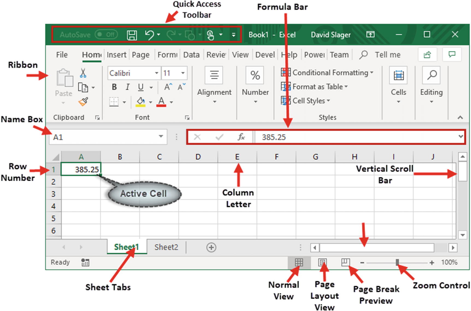The image size is (471, 311).
Task: Click the Enter checkmark in the formula bar
Action: pyautogui.click(x=219, y=137)
